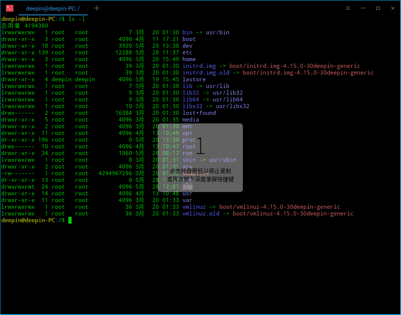401x315 pixels.
Task: Click the 'usr/bin' symlink target
Action: pos(217,32)
